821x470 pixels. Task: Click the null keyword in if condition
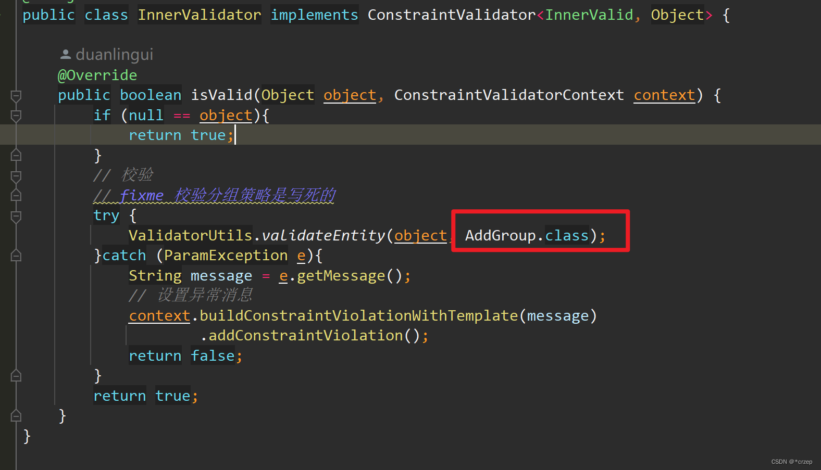(146, 116)
